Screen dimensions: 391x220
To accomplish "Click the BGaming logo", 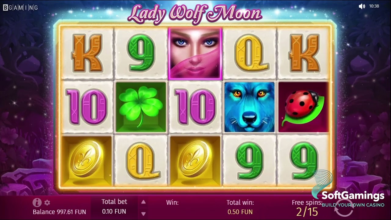I will [20, 8].
